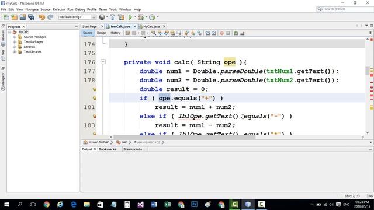Click the Undo arrow icon
The width and height of the screenshot is (374, 210).
[x=42, y=17]
